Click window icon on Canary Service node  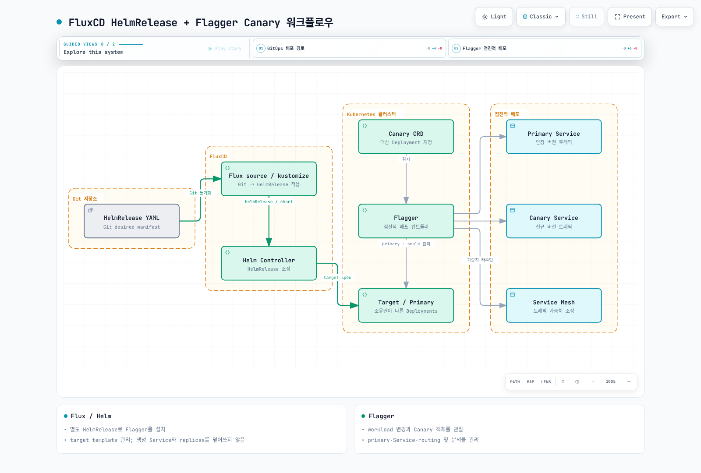click(x=513, y=210)
